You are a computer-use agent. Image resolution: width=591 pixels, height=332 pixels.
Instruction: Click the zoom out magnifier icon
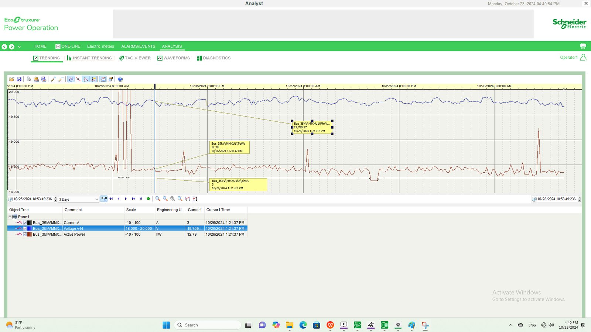pyautogui.click(x=165, y=198)
